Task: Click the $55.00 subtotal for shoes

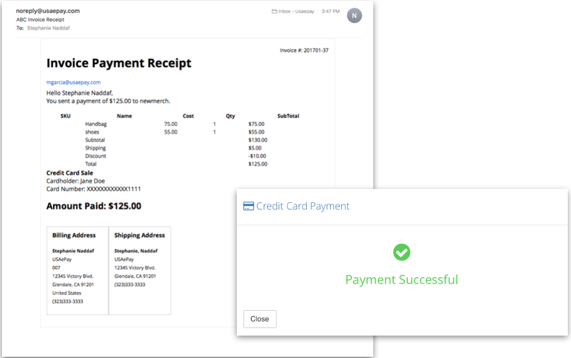Action: (x=256, y=132)
